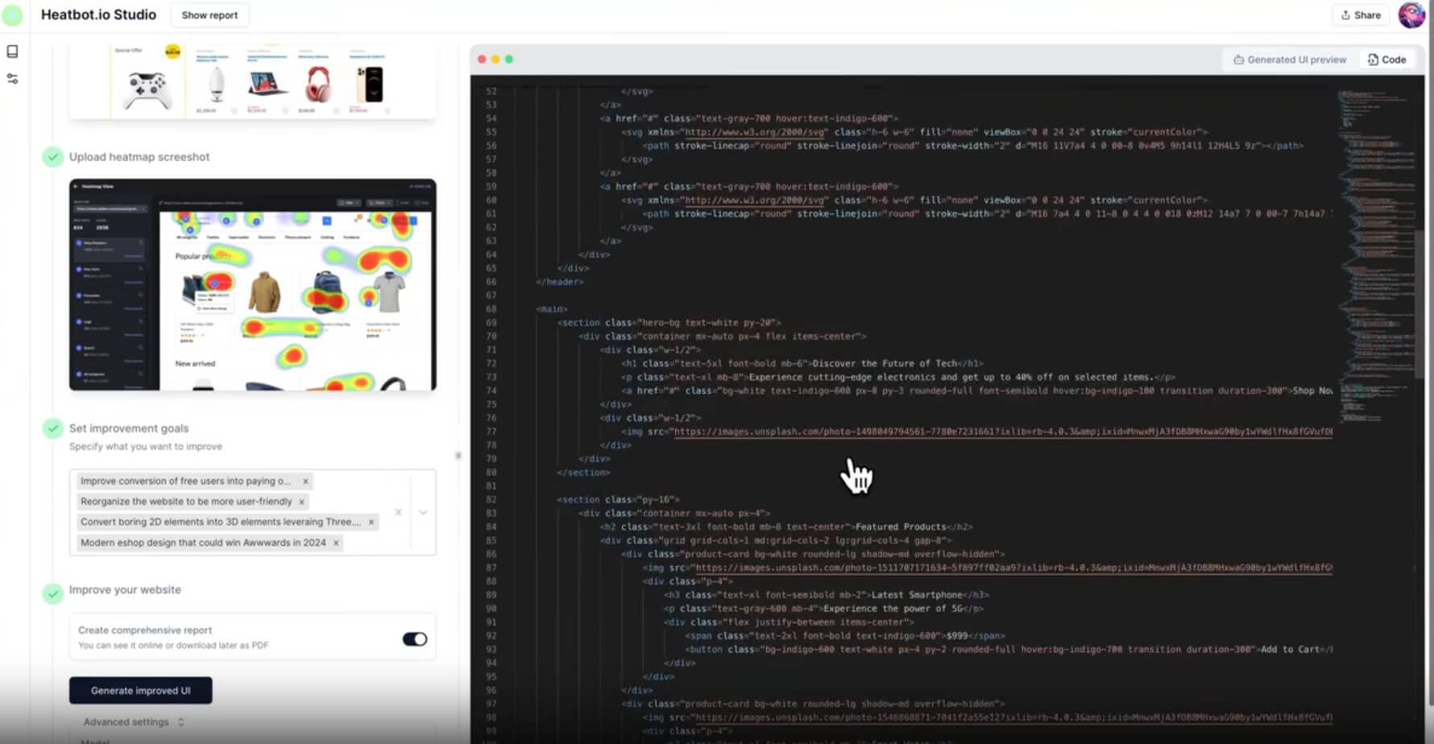Click the Heatbot.io Studio title
The image size is (1434, 744).
pos(98,14)
